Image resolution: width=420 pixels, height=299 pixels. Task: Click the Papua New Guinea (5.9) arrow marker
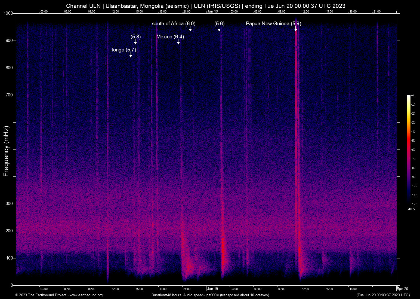click(296, 29)
